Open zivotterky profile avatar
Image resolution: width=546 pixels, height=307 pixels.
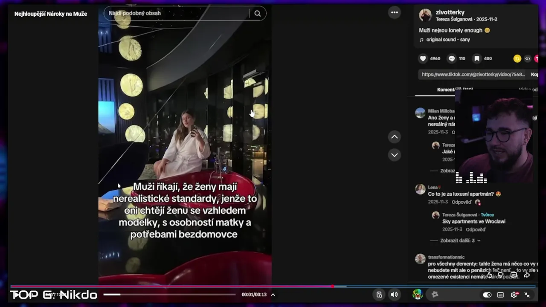(x=425, y=15)
